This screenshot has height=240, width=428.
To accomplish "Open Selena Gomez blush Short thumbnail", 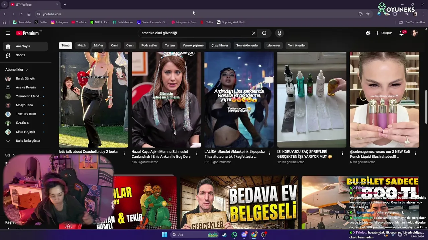I will point(385,99).
